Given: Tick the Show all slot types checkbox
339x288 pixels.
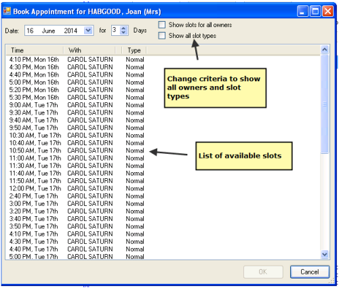Looking at the screenshot, I should point(162,35).
